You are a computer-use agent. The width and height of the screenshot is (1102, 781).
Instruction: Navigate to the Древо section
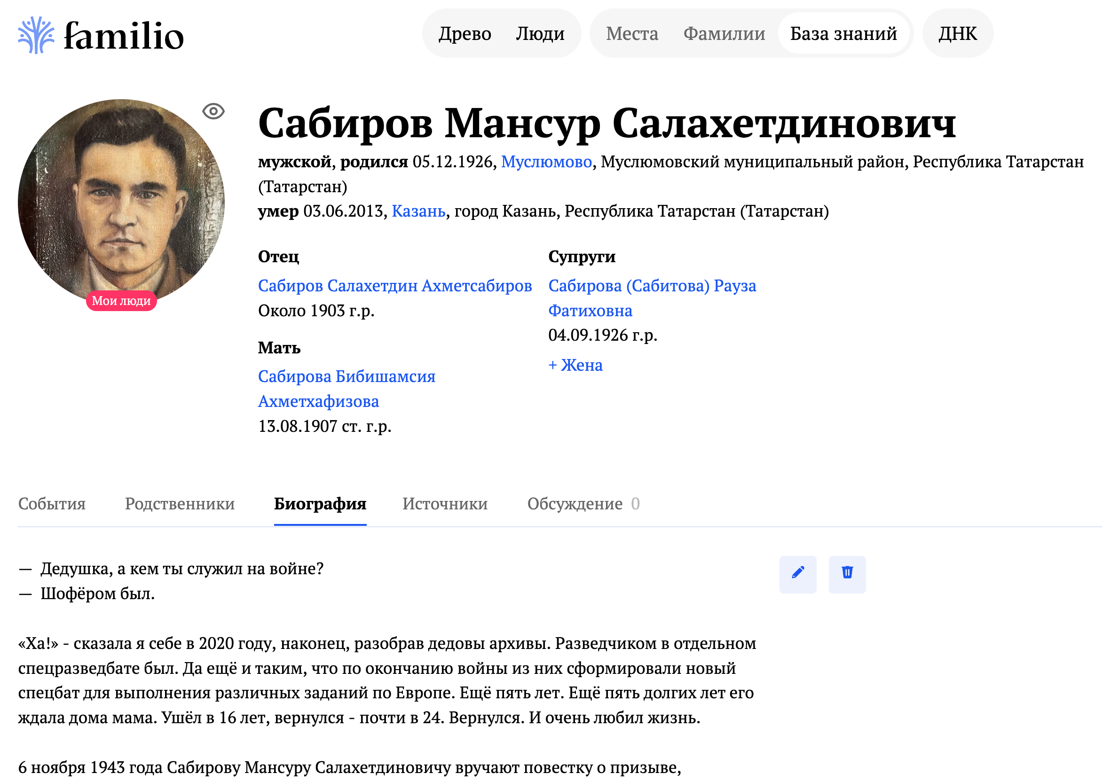[464, 34]
